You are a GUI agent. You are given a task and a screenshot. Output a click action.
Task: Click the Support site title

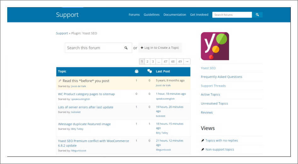click(x=67, y=15)
